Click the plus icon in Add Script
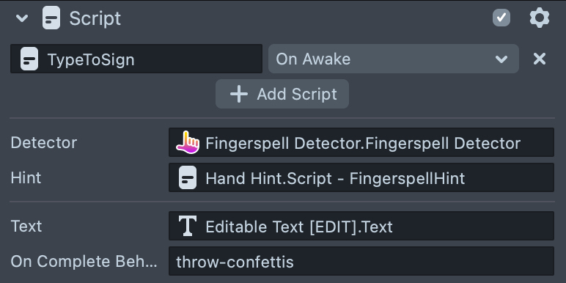566x283 pixels. click(x=239, y=95)
